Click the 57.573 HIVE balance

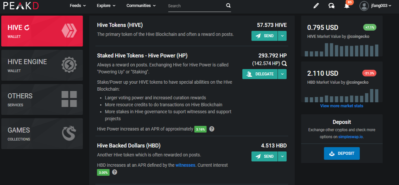[x=272, y=25]
